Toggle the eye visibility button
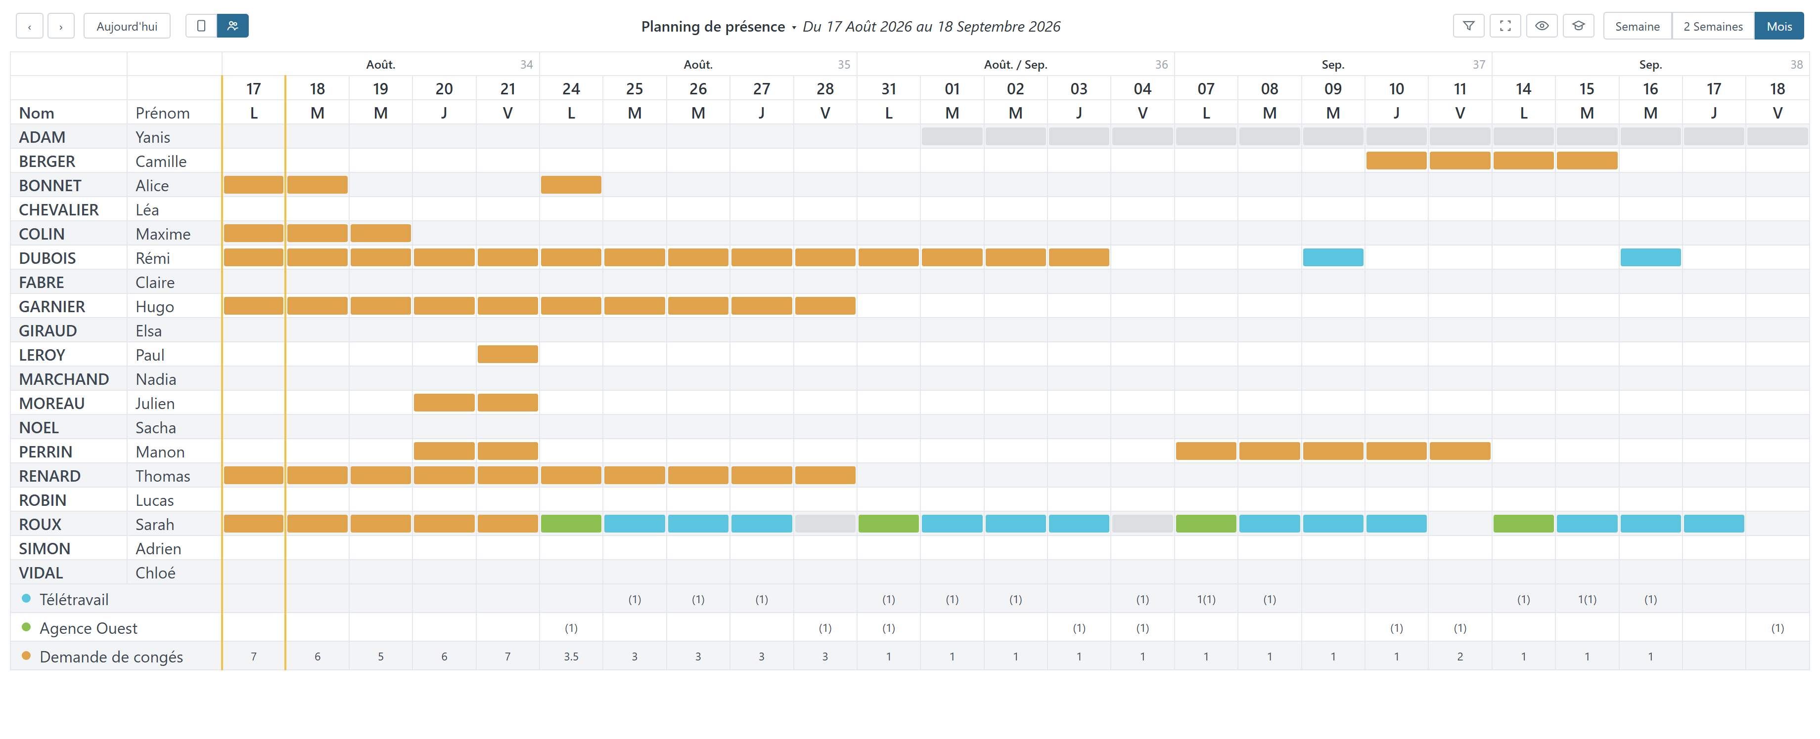Viewport: 1820px width, 739px height. tap(1542, 26)
